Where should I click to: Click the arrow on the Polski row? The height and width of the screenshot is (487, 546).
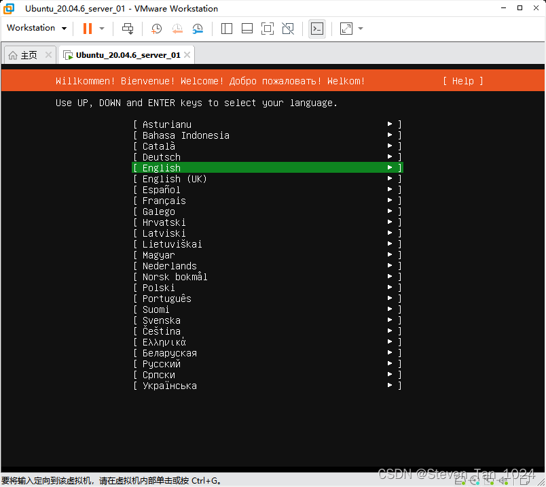pos(390,287)
